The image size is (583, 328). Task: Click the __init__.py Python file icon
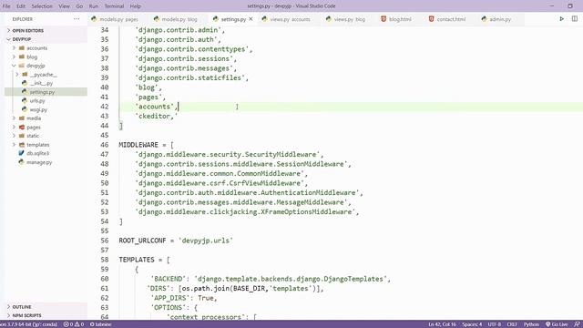[x=25, y=83]
